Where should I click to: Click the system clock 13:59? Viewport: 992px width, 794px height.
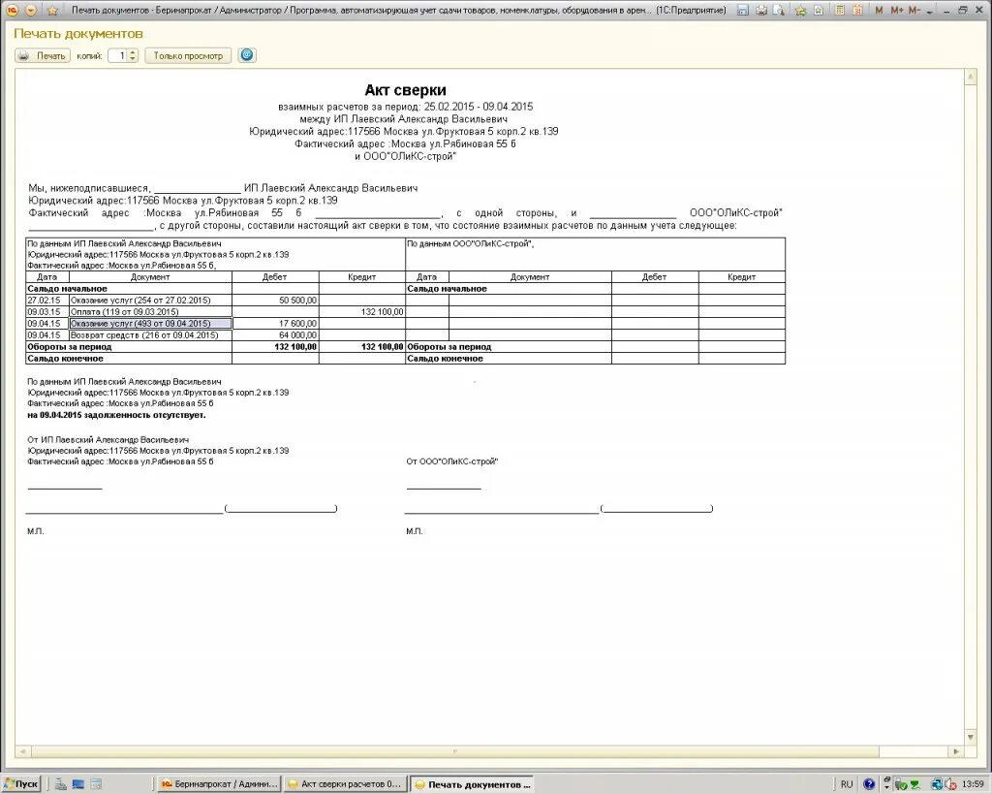pos(973,784)
